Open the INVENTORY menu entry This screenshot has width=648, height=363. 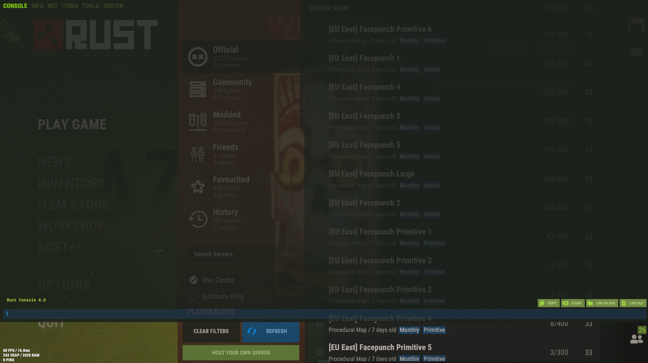(72, 183)
